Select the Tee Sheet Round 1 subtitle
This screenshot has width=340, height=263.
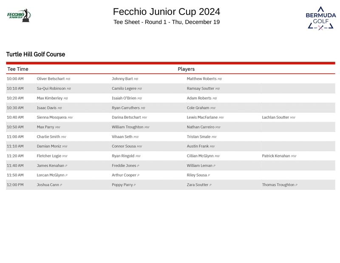pyautogui.click(x=167, y=22)
